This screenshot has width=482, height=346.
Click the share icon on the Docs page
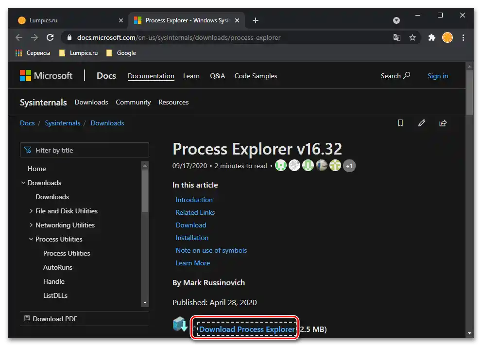(443, 123)
